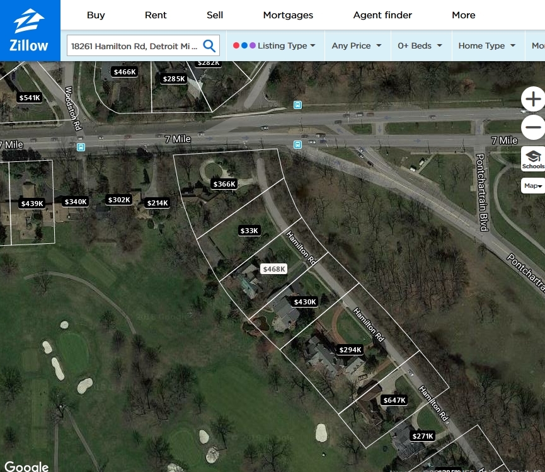Open the Rent menu
Screen dimensions: 545x472
[x=156, y=15]
